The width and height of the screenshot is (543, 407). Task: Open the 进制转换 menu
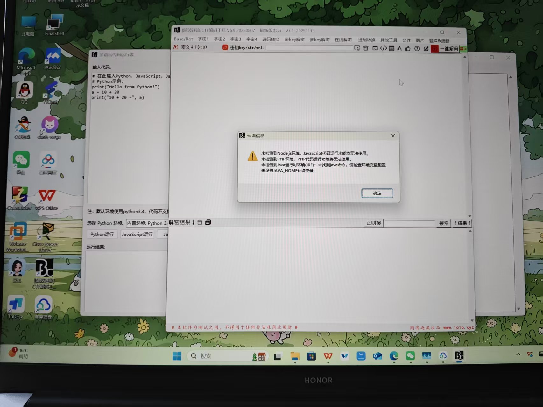pyautogui.click(x=367, y=40)
